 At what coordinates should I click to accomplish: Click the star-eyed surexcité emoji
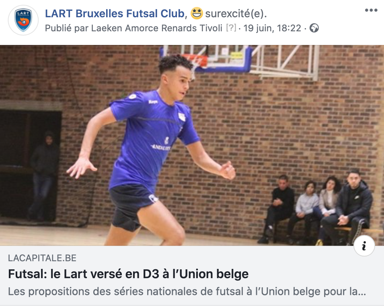[197, 13]
